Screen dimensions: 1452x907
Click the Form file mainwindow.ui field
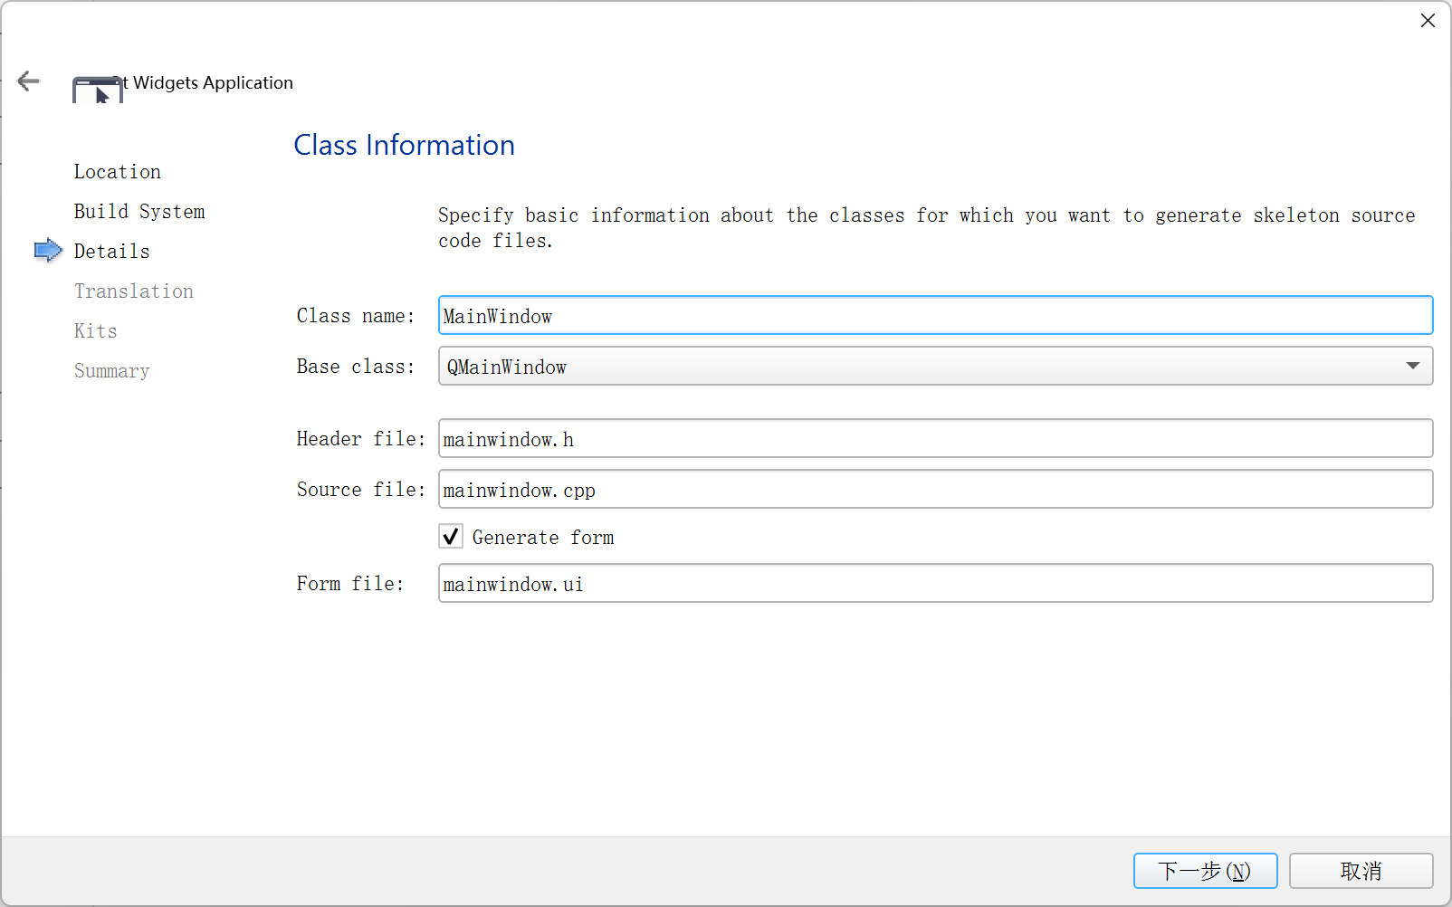pyautogui.click(x=935, y=583)
